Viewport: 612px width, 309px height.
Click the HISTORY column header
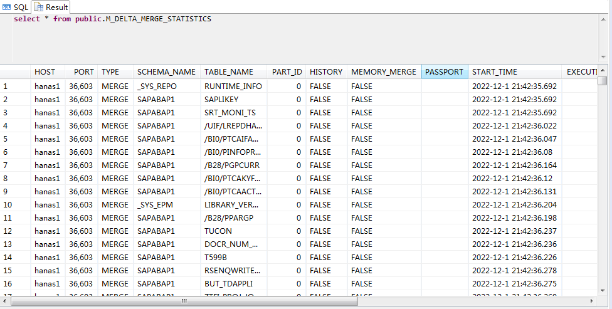(x=326, y=72)
